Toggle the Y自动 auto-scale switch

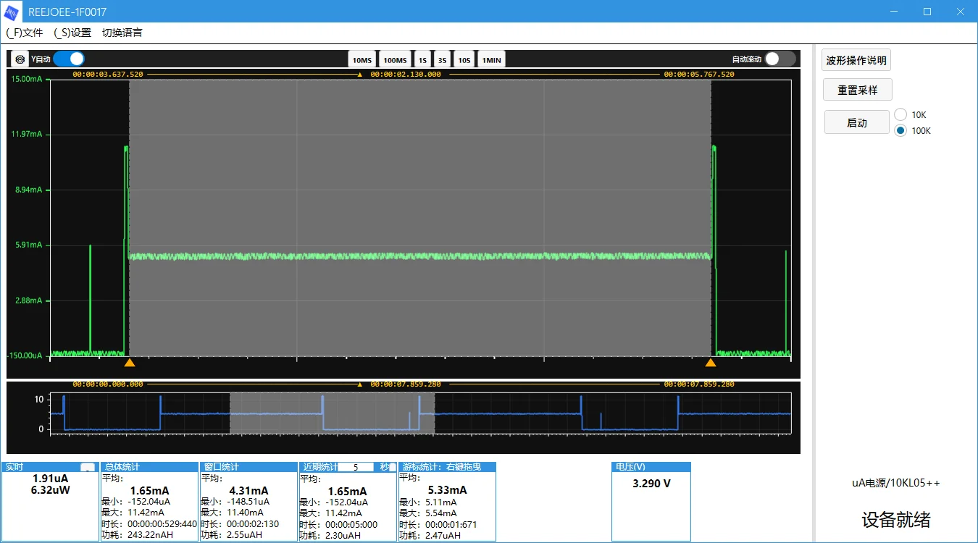[69, 59]
